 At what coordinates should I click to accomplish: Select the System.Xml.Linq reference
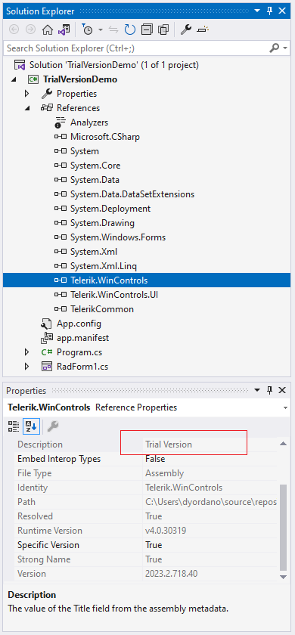click(x=104, y=266)
